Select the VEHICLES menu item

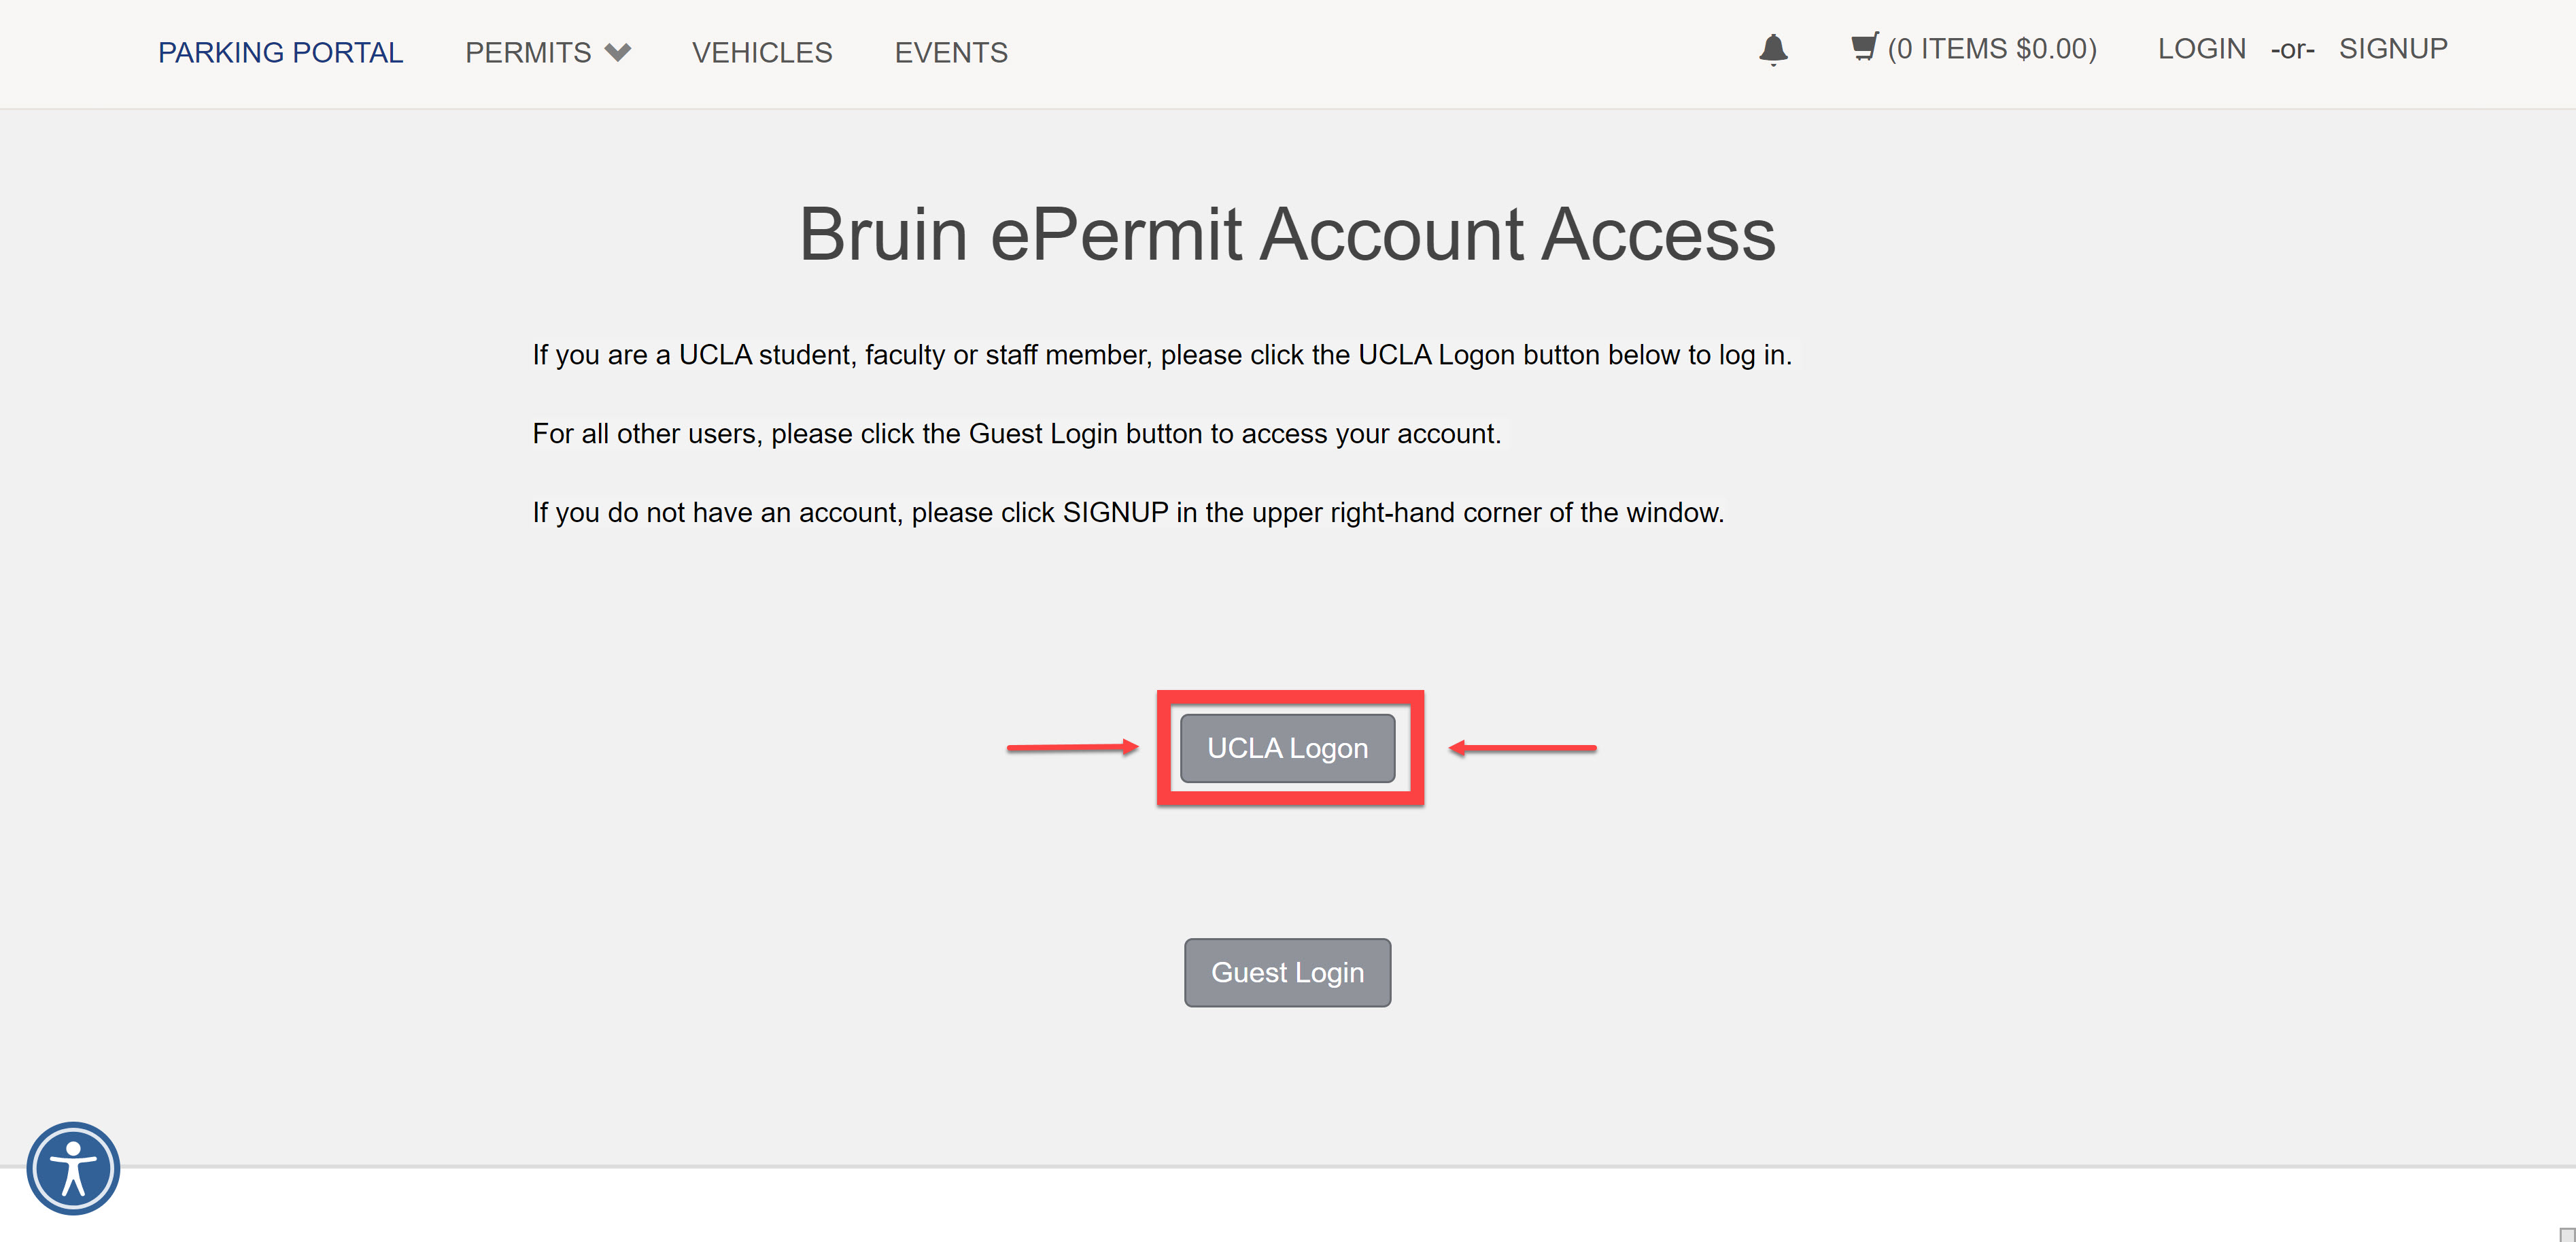(762, 52)
